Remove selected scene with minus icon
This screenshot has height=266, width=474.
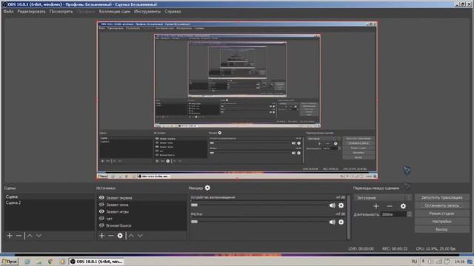[x=19, y=236]
